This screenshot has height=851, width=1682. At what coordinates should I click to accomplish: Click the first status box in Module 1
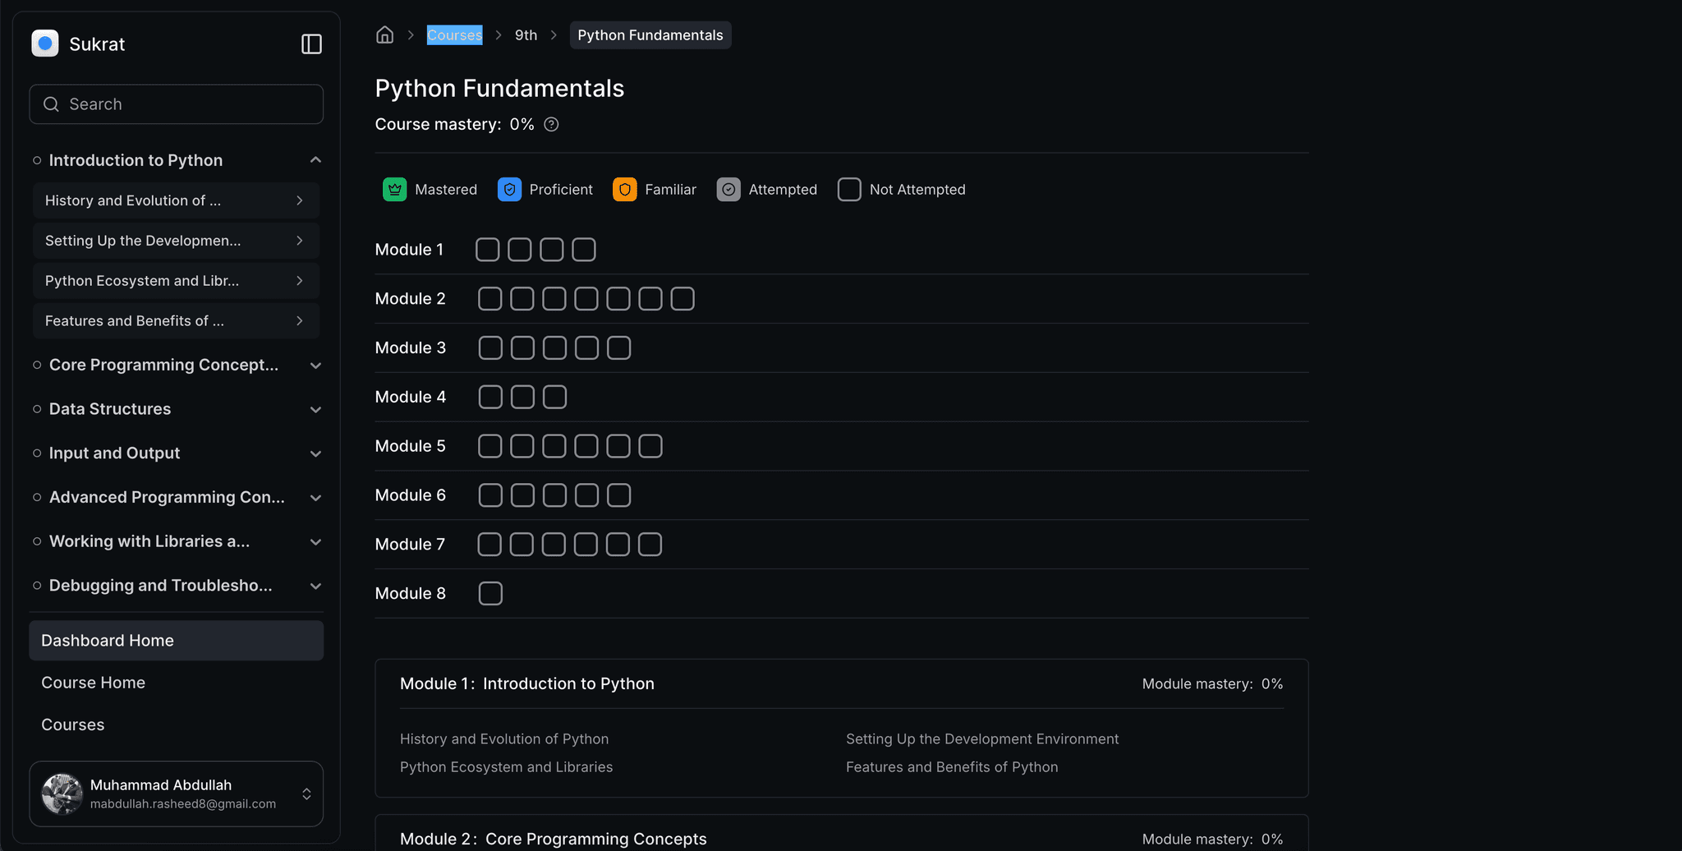point(487,249)
